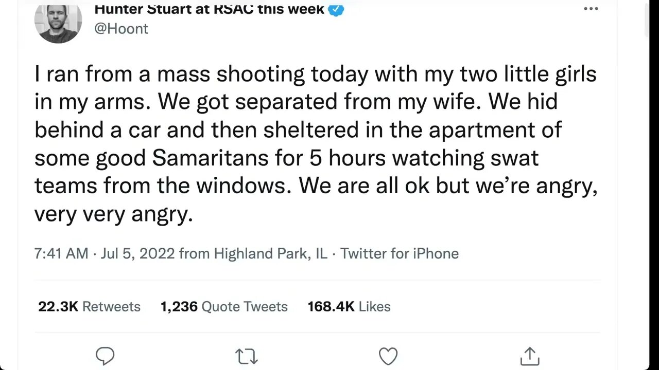Show the 168.4K Likes list
This screenshot has width=659, height=370.
click(349, 307)
